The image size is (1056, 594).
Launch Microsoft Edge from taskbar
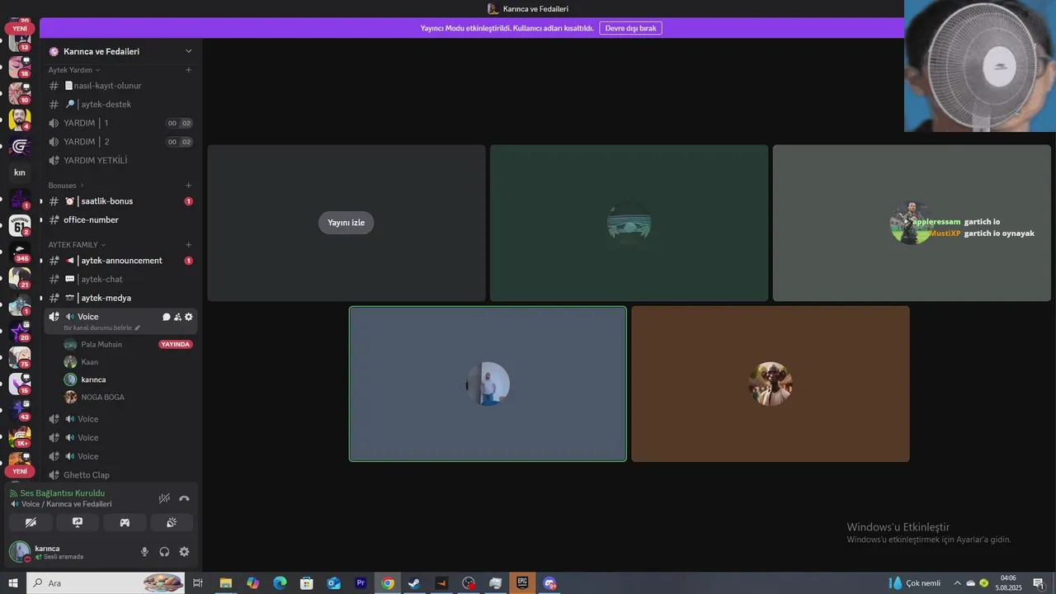tap(280, 583)
